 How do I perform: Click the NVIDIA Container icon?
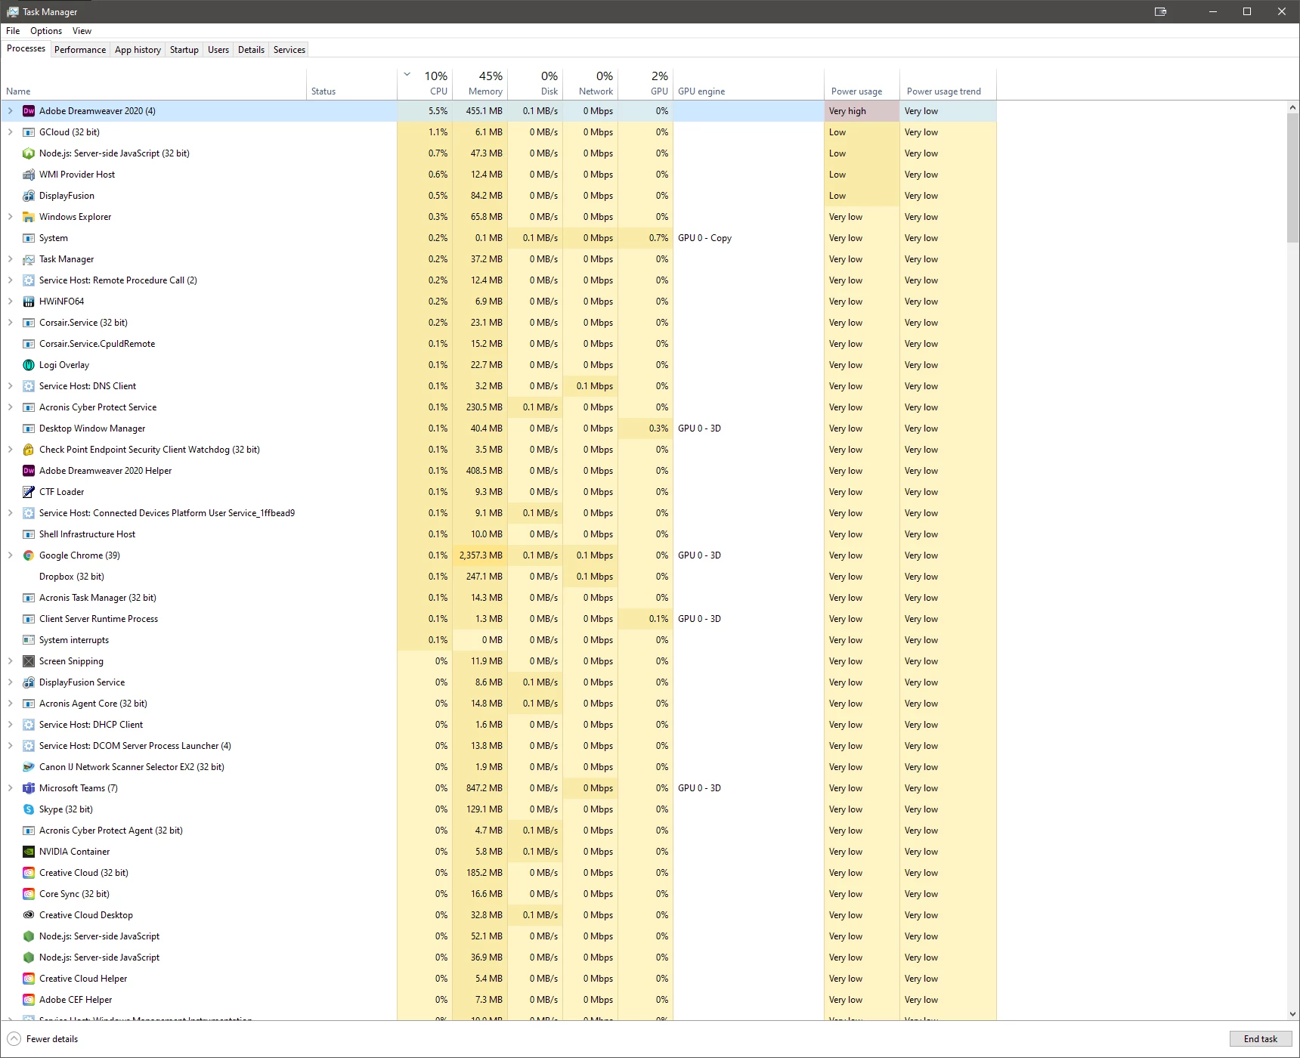(29, 852)
